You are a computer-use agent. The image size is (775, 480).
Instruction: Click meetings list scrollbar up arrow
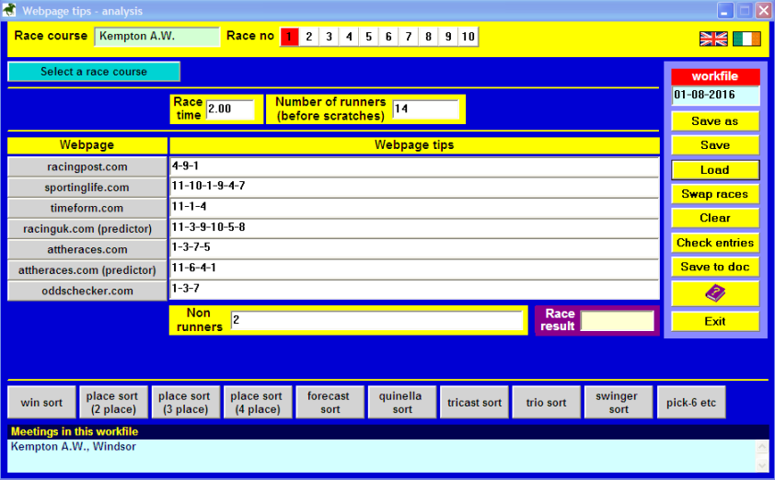click(x=762, y=447)
